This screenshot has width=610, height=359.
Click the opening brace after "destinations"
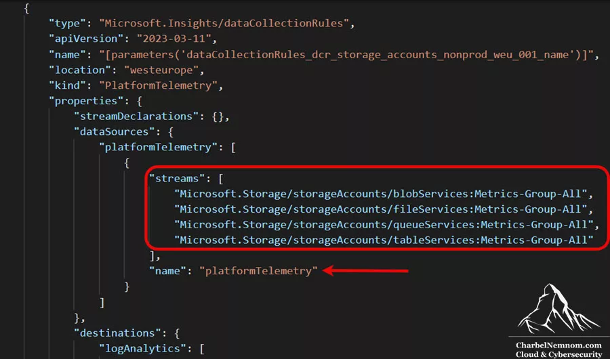coord(177,333)
